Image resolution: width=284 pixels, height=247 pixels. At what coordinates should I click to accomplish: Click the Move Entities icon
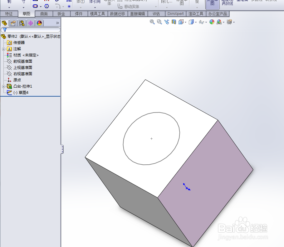(120, 7)
